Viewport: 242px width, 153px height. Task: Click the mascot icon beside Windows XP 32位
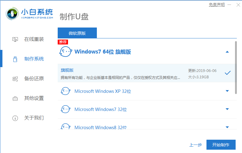click(65, 91)
